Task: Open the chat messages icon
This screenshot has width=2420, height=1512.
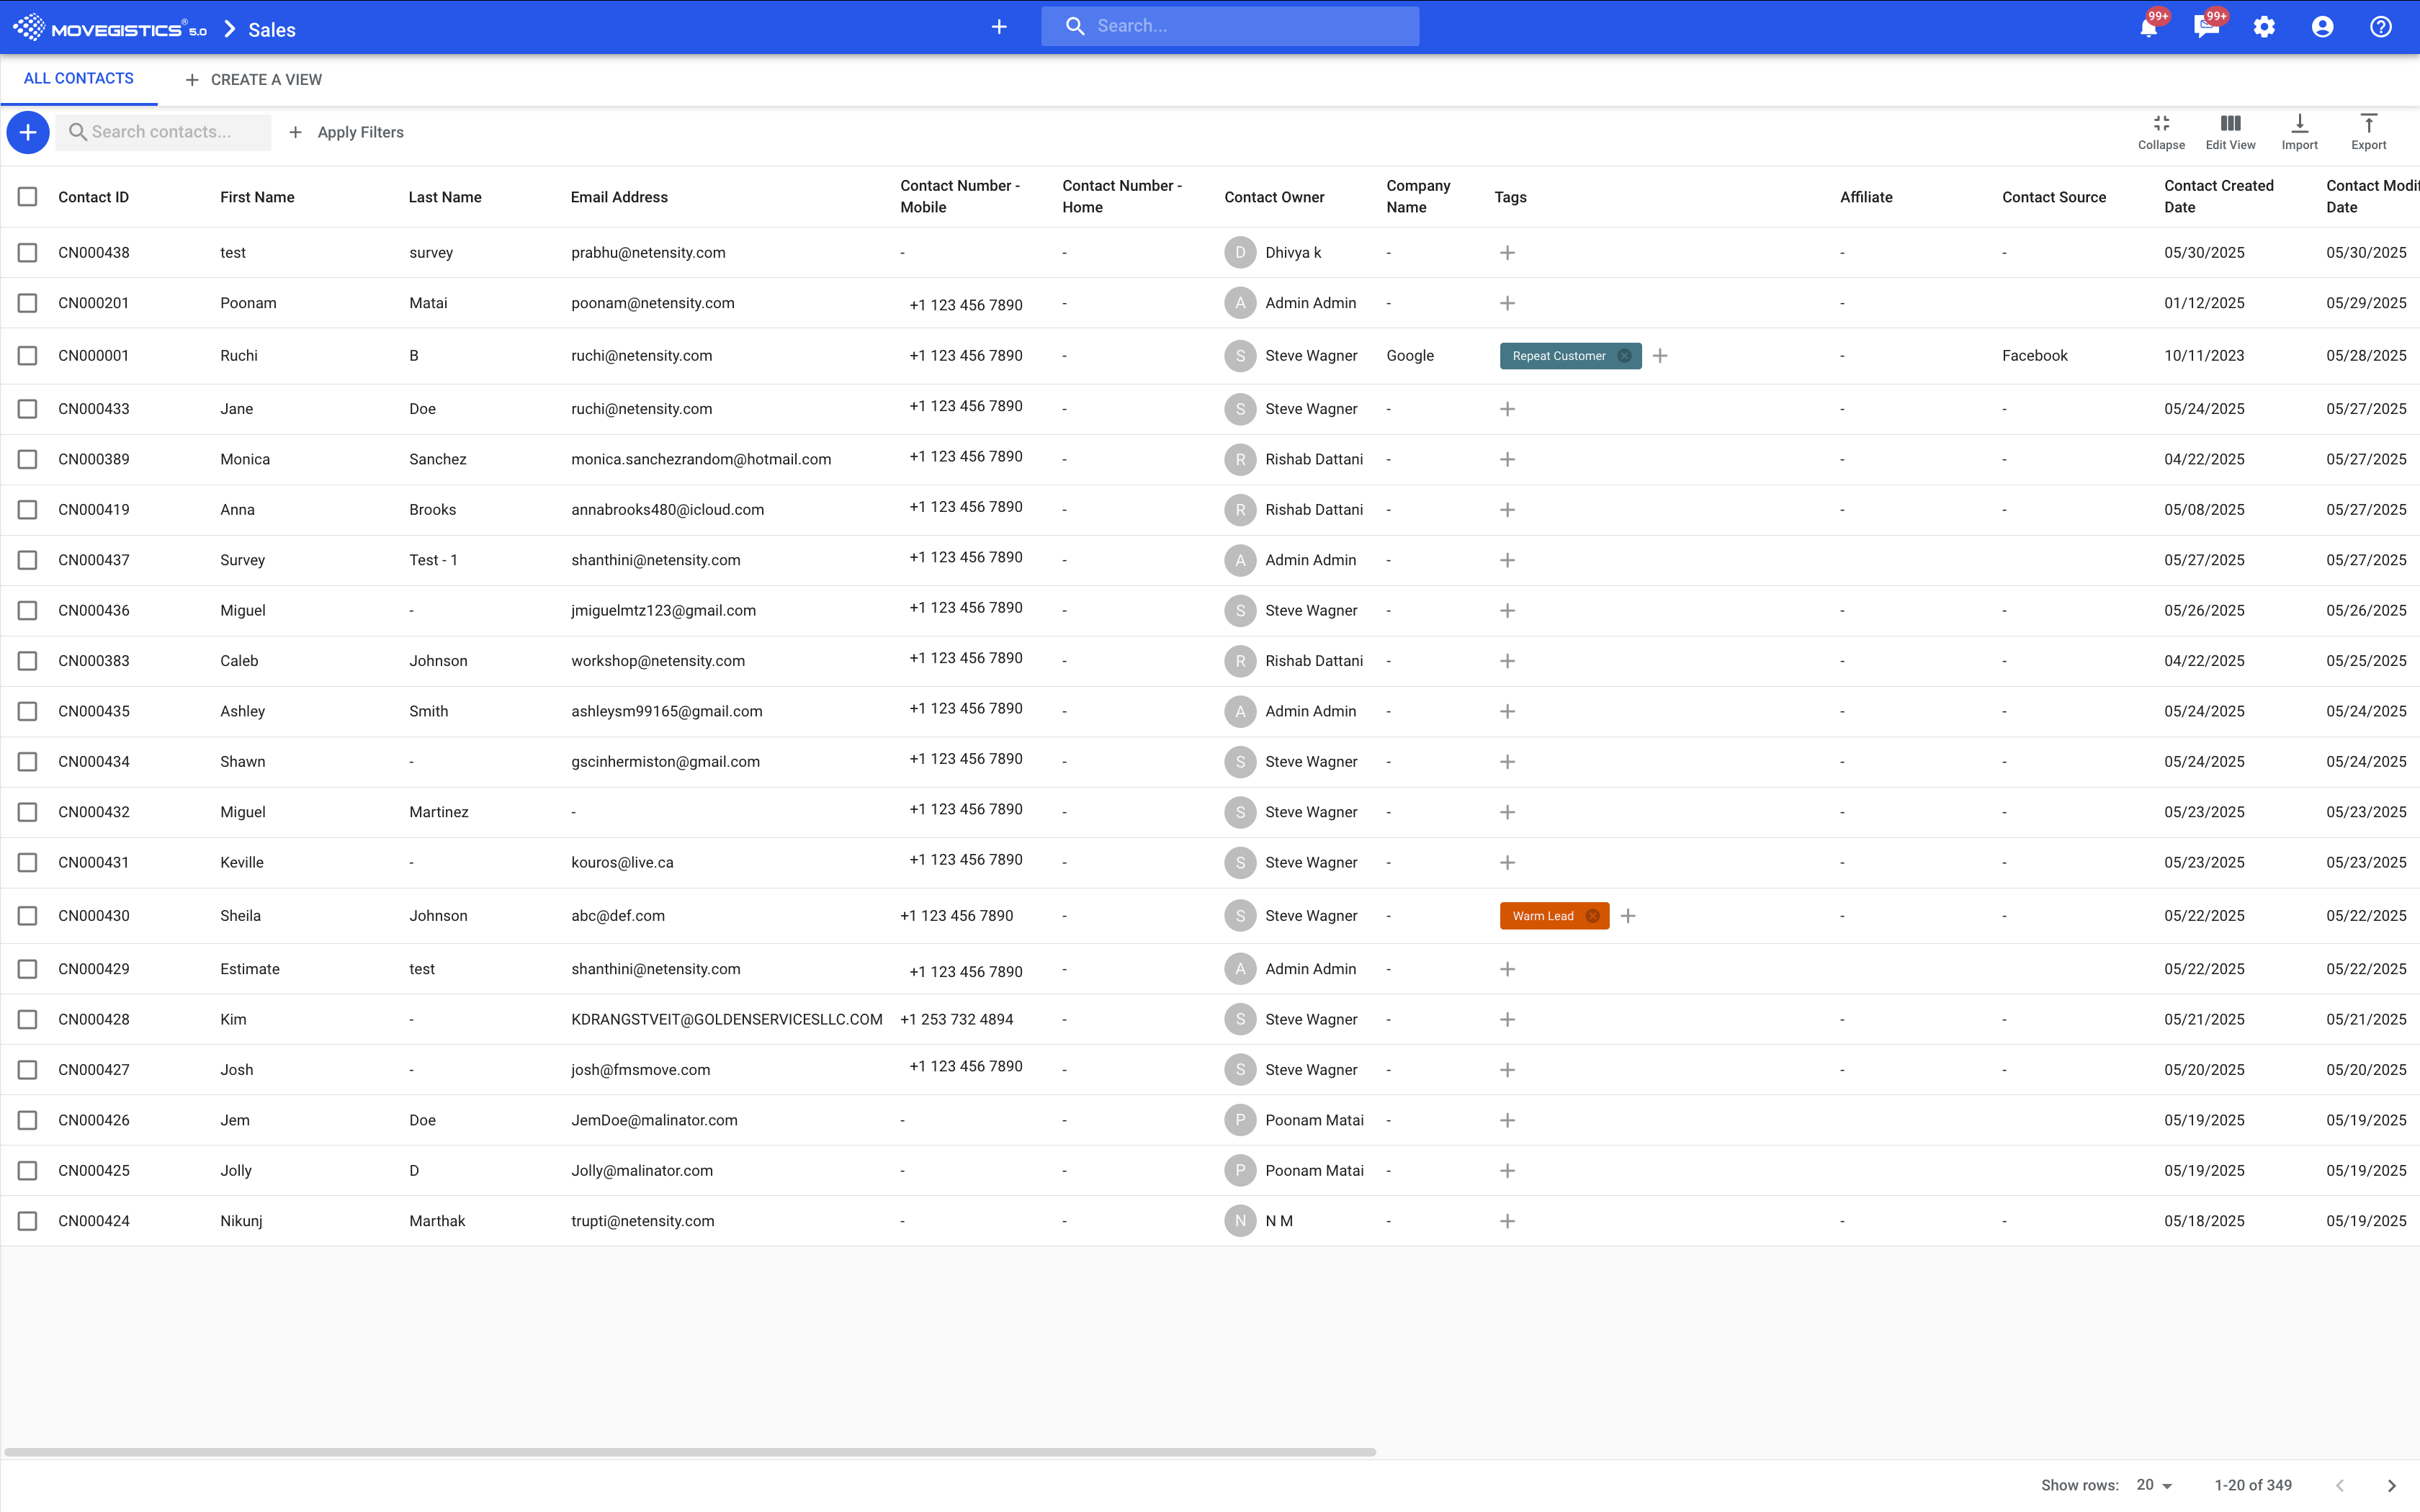Action: pyautogui.click(x=2206, y=28)
